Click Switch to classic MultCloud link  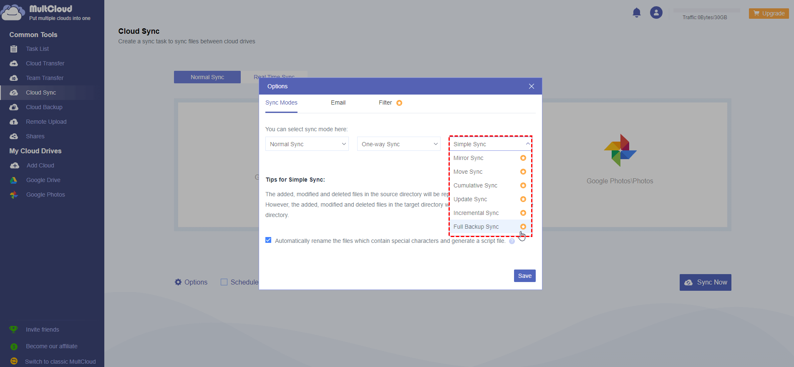[x=60, y=362]
